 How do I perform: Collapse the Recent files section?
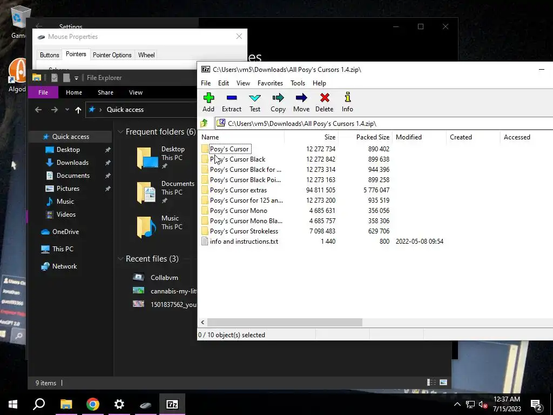(120, 259)
